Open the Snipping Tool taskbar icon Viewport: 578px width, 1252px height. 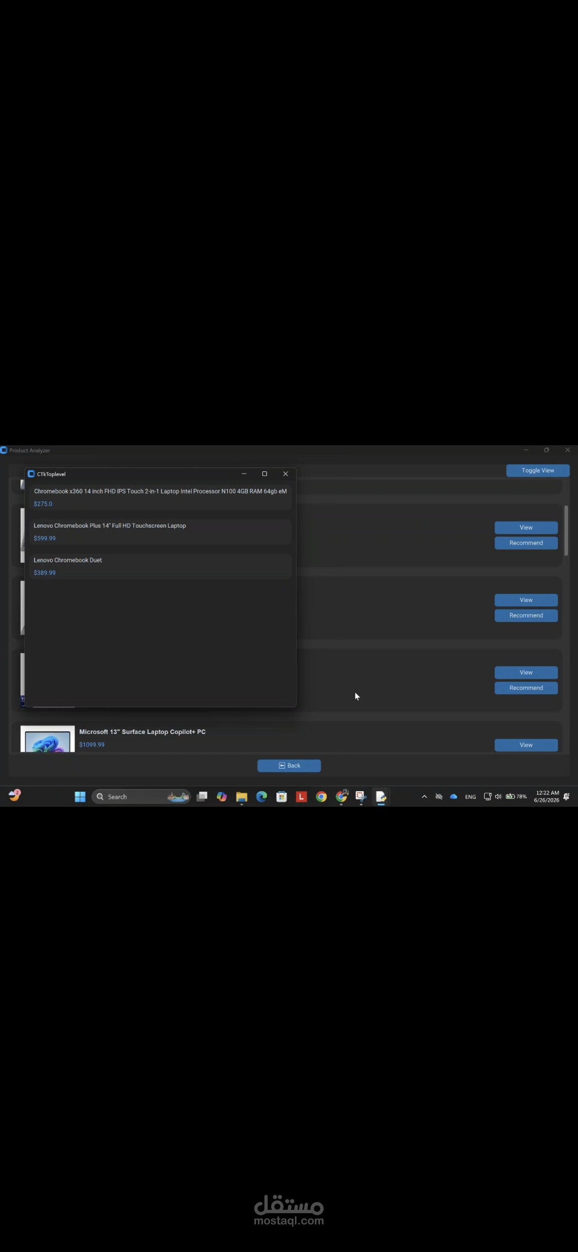[361, 796]
